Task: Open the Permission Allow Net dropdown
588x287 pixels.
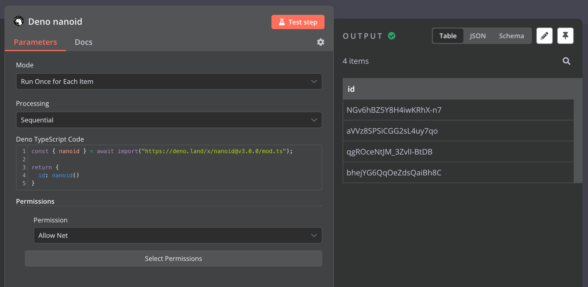Action: [x=178, y=235]
